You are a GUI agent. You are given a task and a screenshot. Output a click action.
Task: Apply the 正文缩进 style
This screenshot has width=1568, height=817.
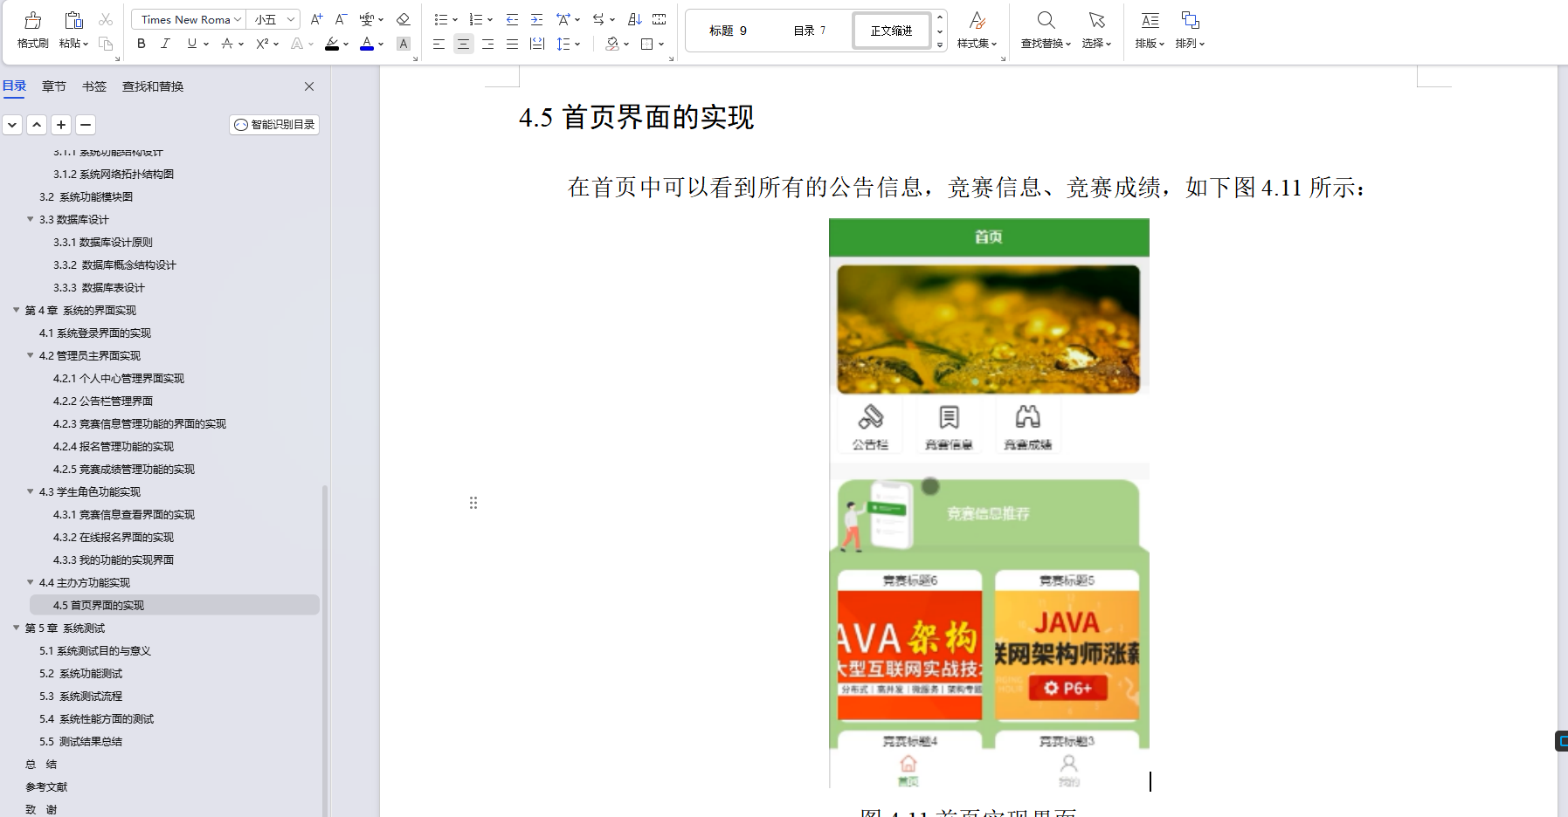891,30
